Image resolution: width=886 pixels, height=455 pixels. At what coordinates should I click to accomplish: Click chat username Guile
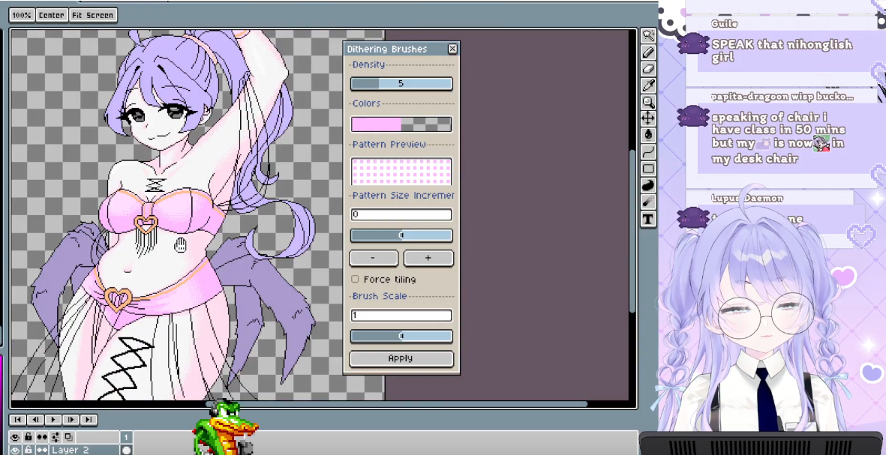point(725,24)
